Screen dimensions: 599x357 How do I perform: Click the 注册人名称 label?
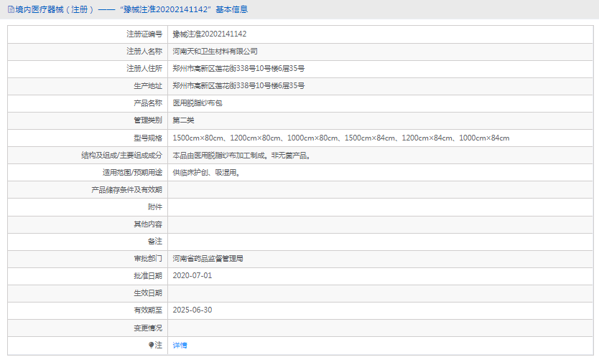144,52
